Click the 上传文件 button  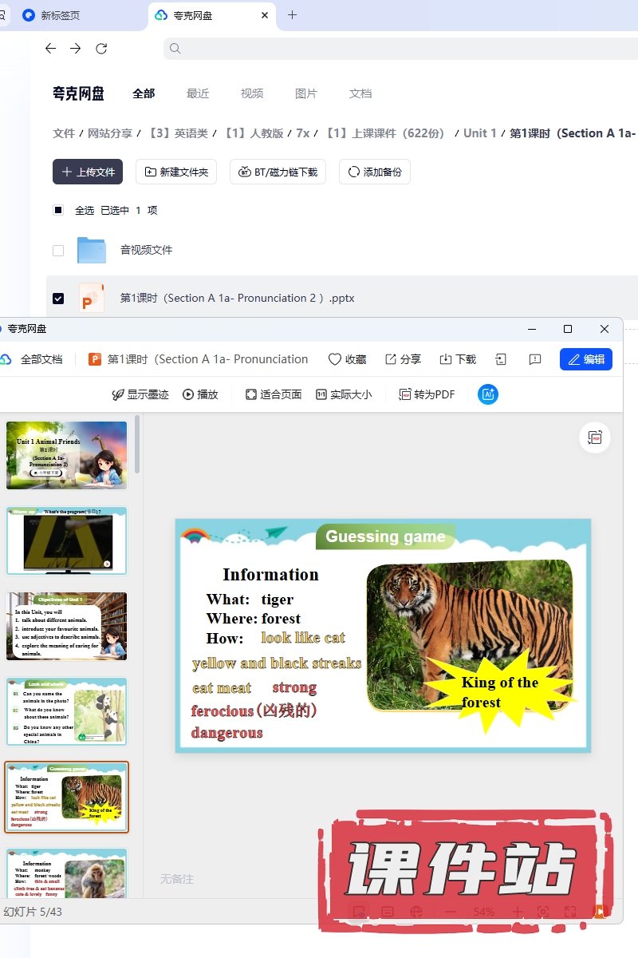pos(88,172)
